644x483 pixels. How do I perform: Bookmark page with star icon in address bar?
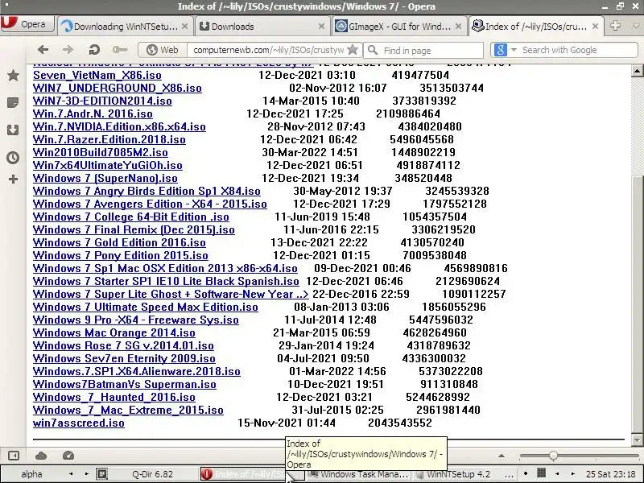point(353,50)
